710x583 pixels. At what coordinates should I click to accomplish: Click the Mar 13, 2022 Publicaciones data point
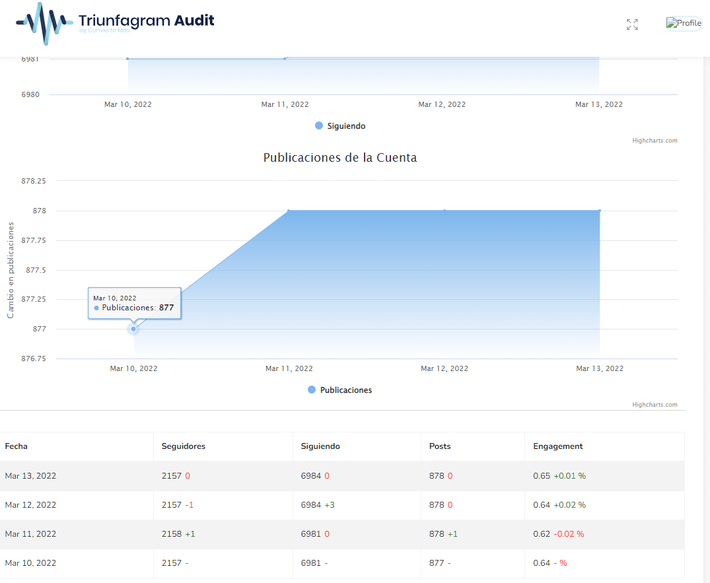click(599, 211)
